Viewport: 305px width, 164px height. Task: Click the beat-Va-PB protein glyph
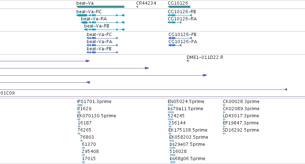(102, 52)
